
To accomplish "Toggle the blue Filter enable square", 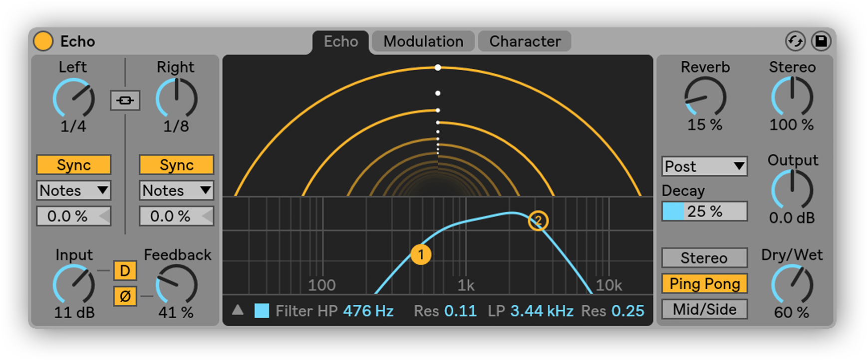I will click(262, 311).
